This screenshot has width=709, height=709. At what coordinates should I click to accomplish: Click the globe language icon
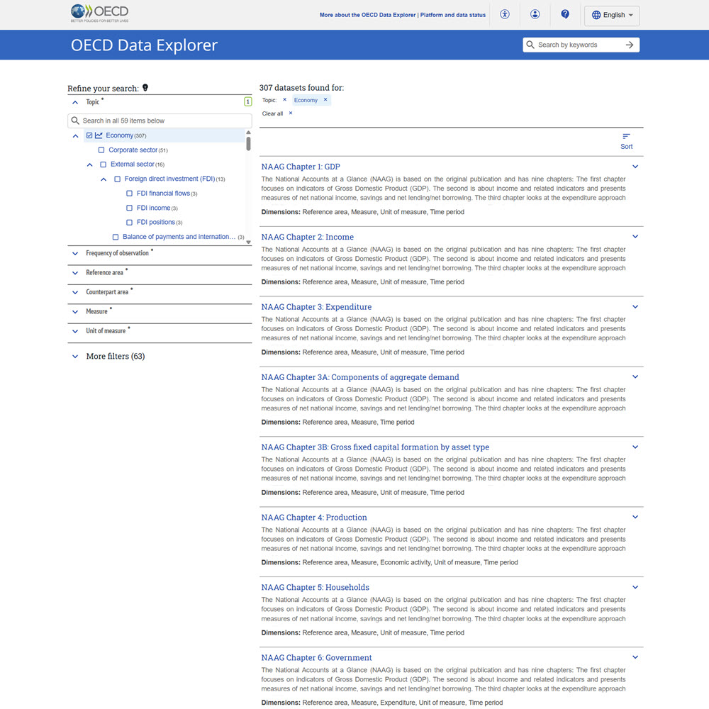[596, 15]
